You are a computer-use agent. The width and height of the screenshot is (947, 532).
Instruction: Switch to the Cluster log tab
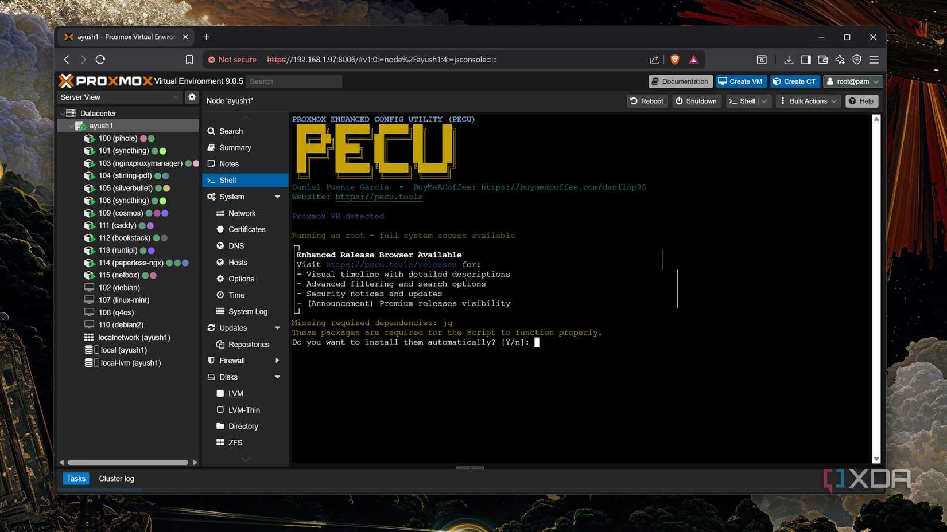click(x=117, y=479)
